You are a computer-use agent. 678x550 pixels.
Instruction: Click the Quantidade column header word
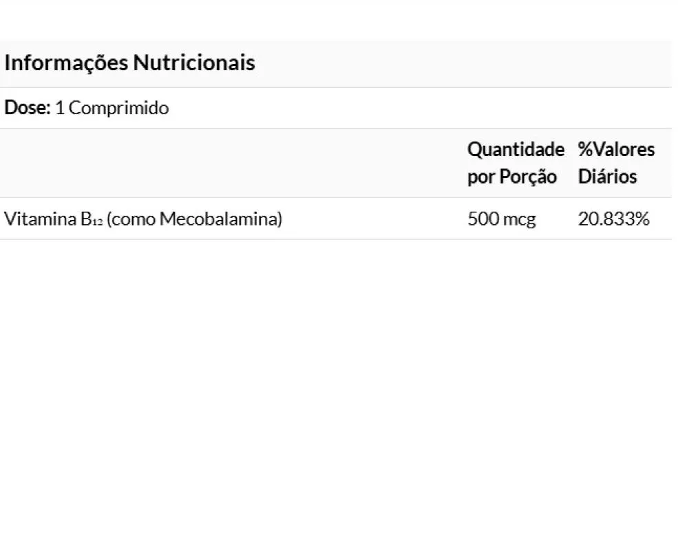[516, 150]
